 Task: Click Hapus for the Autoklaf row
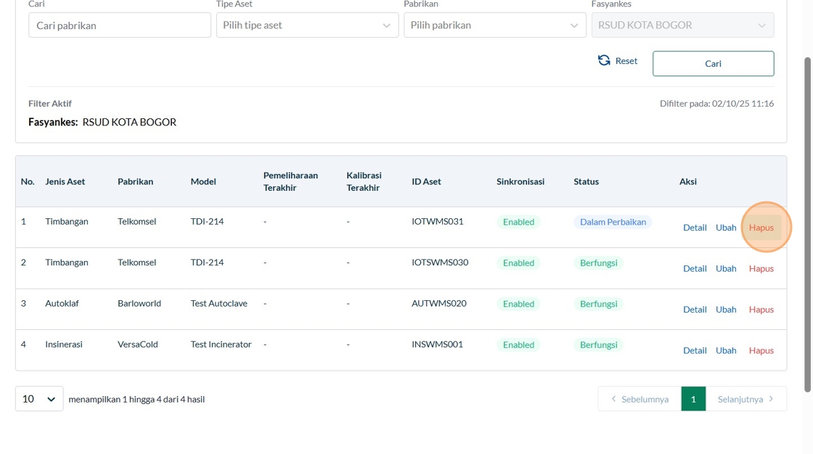click(761, 310)
